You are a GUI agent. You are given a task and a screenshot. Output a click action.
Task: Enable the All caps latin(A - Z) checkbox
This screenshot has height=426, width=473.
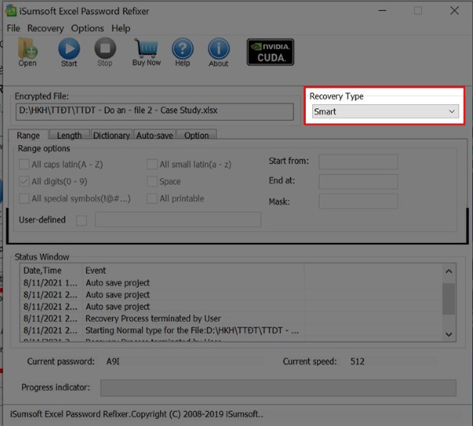[x=24, y=164]
